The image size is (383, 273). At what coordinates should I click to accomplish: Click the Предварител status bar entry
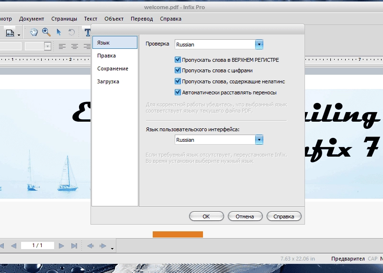tap(348, 259)
